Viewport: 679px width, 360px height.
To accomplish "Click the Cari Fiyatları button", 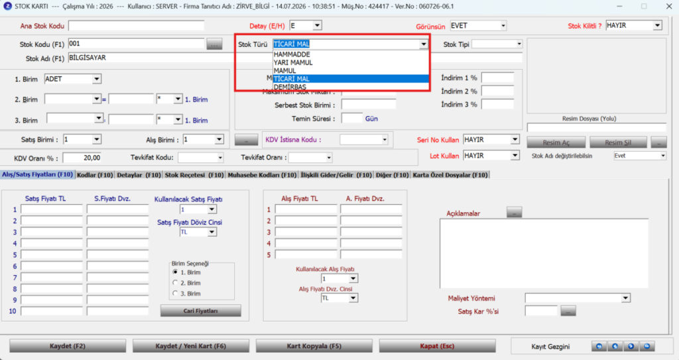I will click(x=200, y=311).
